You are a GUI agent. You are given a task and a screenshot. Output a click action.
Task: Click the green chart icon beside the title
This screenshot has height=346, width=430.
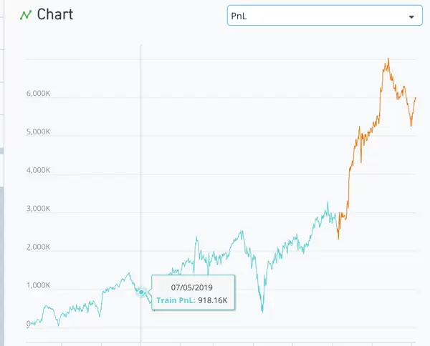click(x=26, y=15)
